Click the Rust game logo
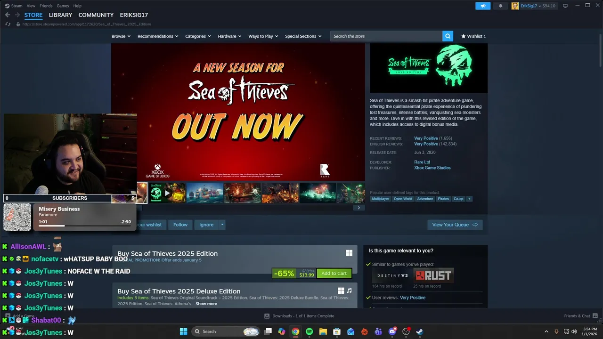 [x=433, y=275]
